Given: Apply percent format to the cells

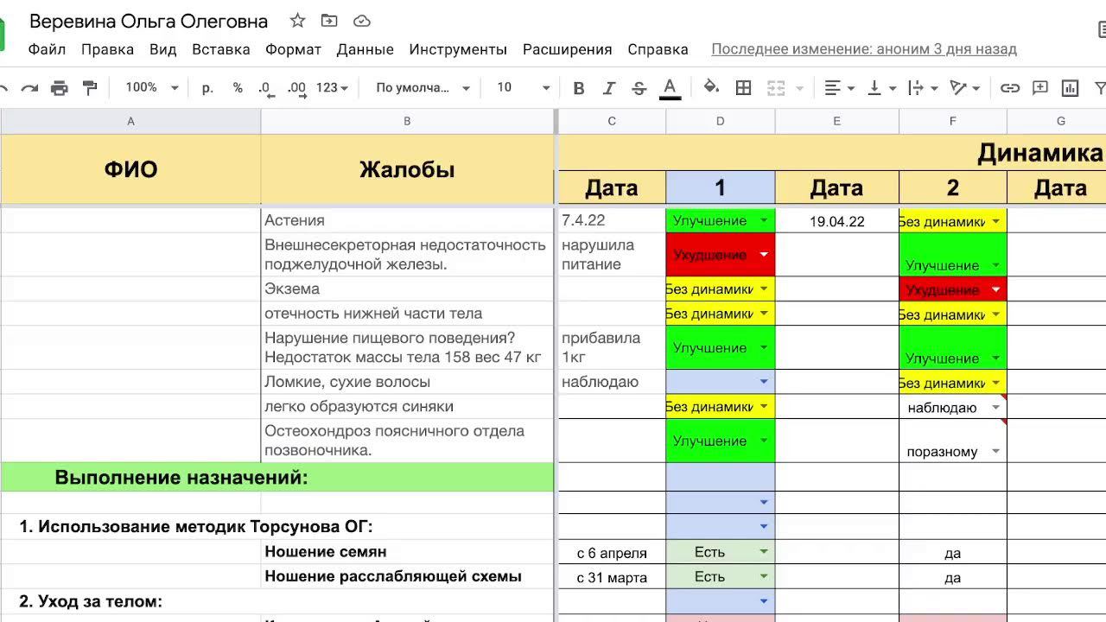Looking at the screenshot, I should (x=238, y=87).
